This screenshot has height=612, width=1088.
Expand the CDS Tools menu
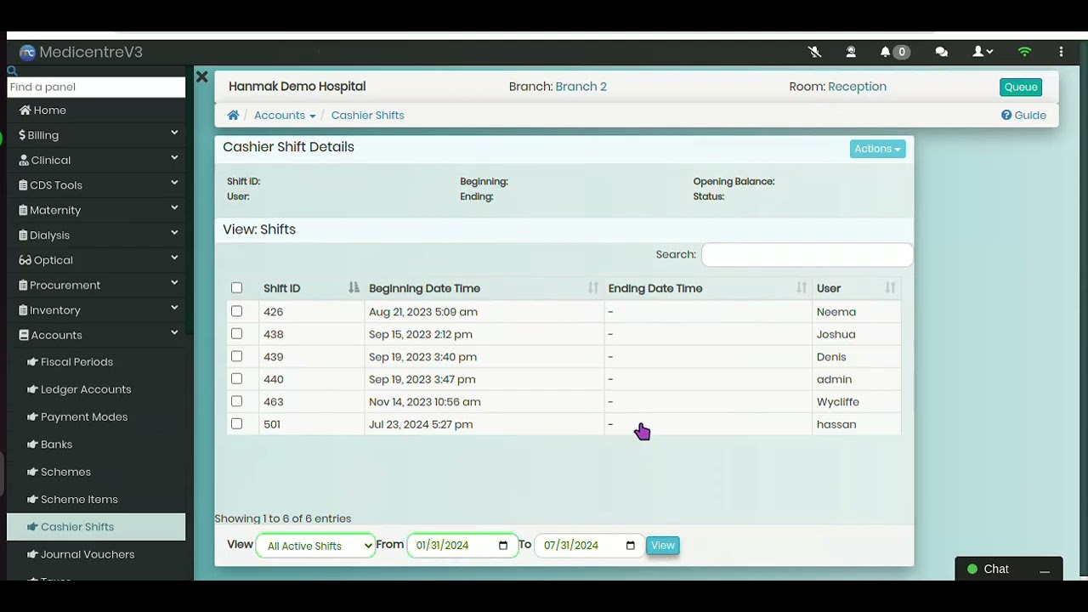click(x=96, y=184)
